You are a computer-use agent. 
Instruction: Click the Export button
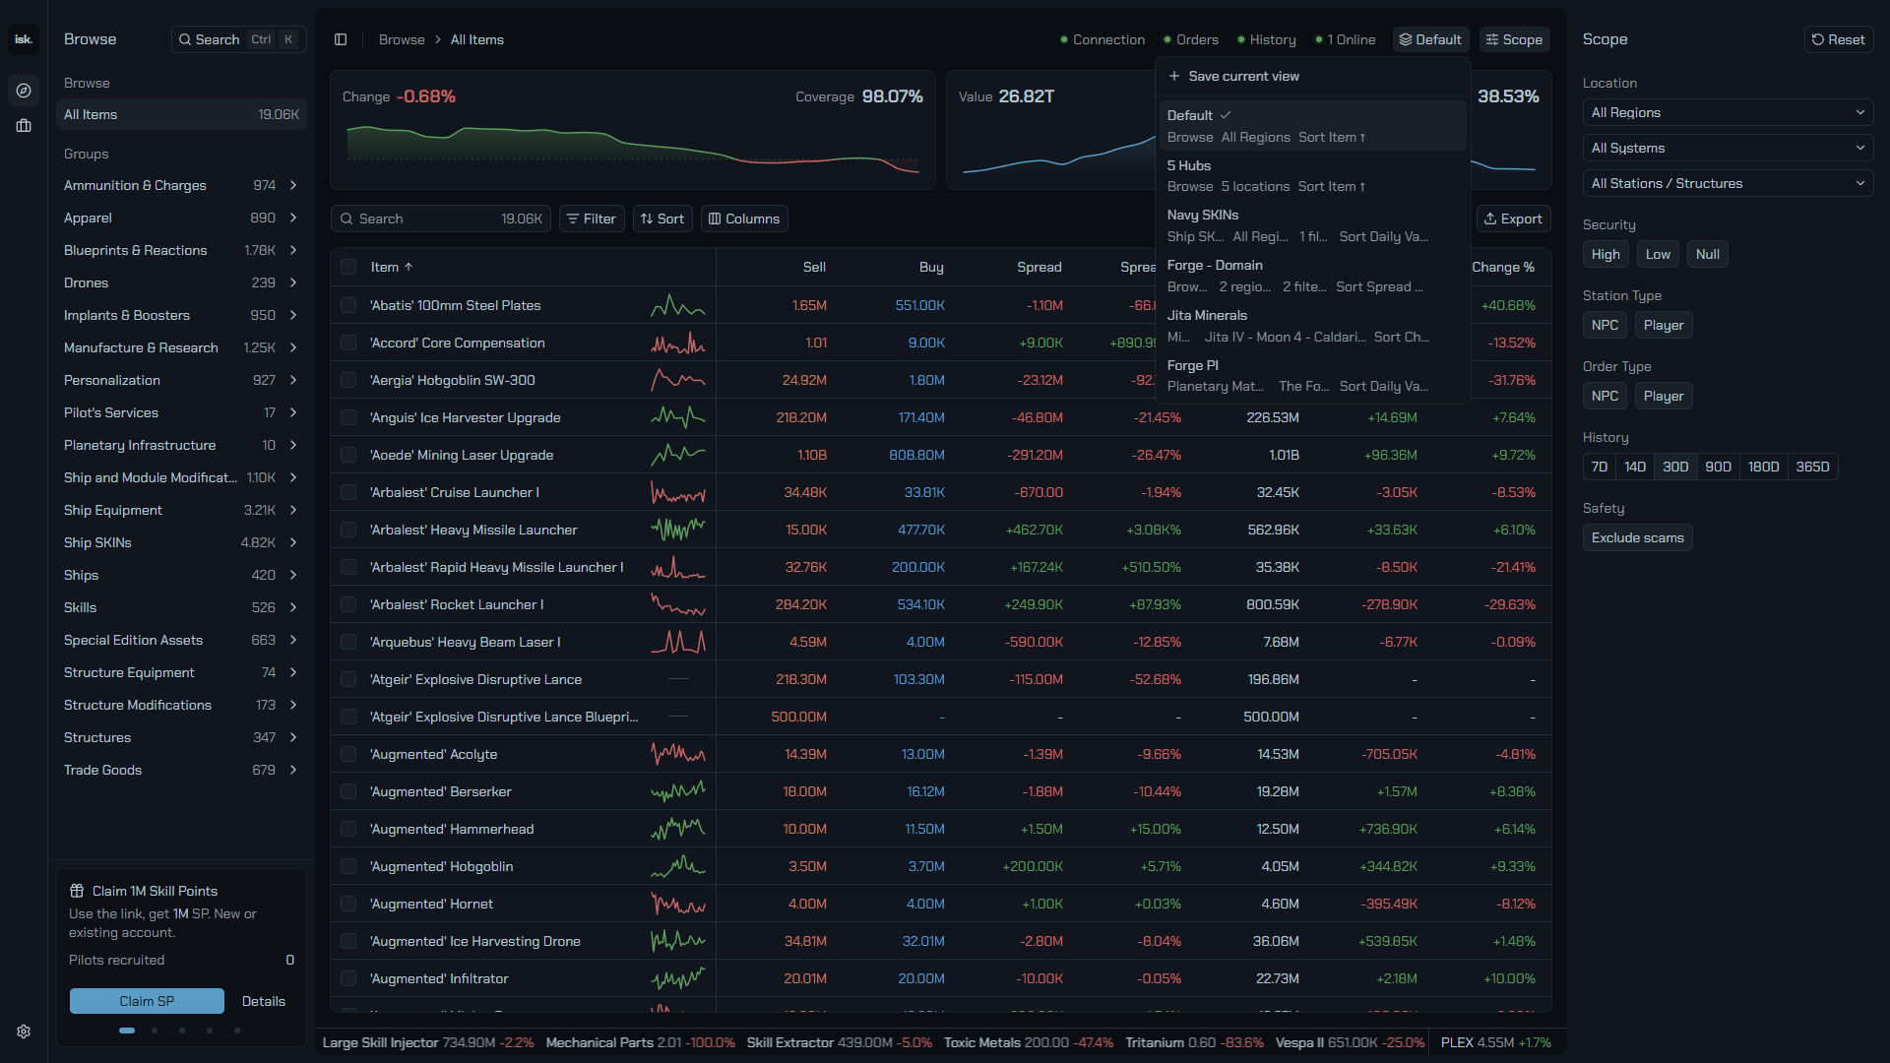pos(1514,219)
